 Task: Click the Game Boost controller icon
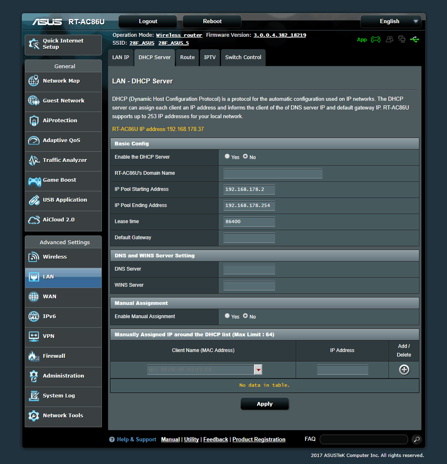click(x=35, y=181)
